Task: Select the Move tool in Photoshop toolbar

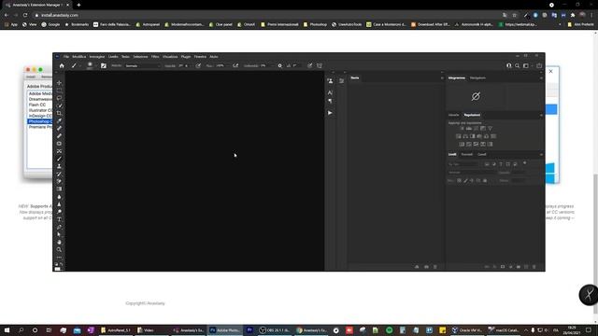Action: 59,83
